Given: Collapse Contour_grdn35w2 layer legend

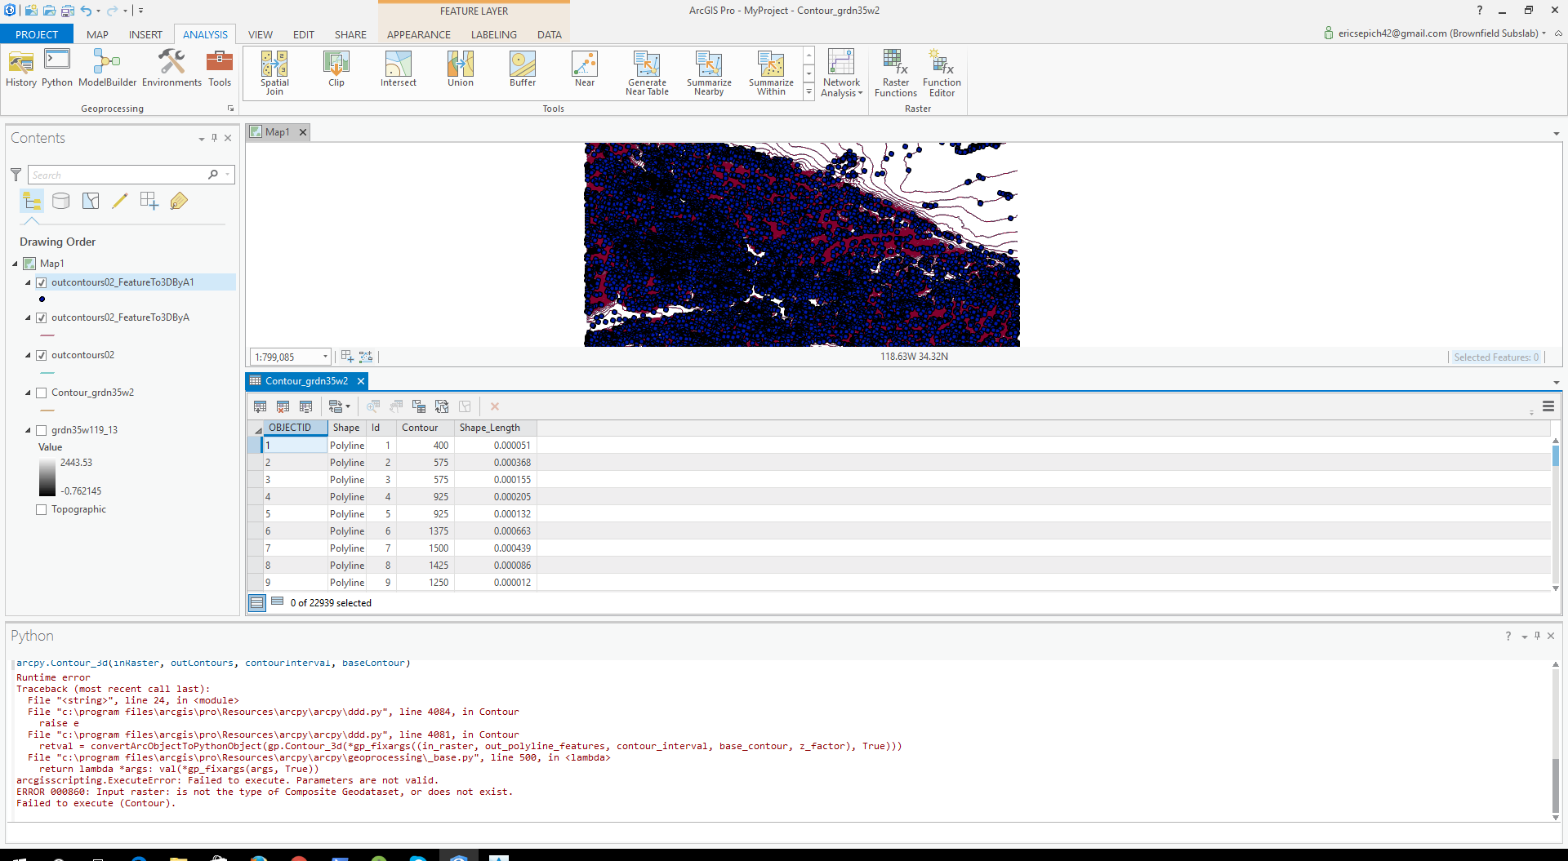Looking at the screenshot, I should [x=28, y=393].
